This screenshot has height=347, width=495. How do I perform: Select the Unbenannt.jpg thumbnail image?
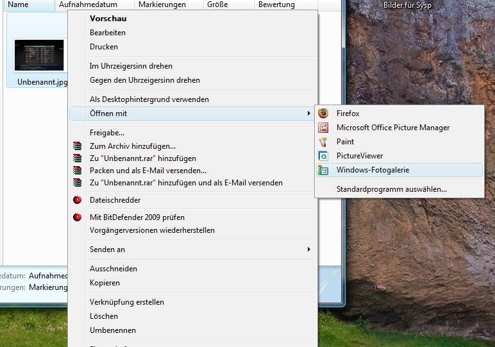click(39, 55)
